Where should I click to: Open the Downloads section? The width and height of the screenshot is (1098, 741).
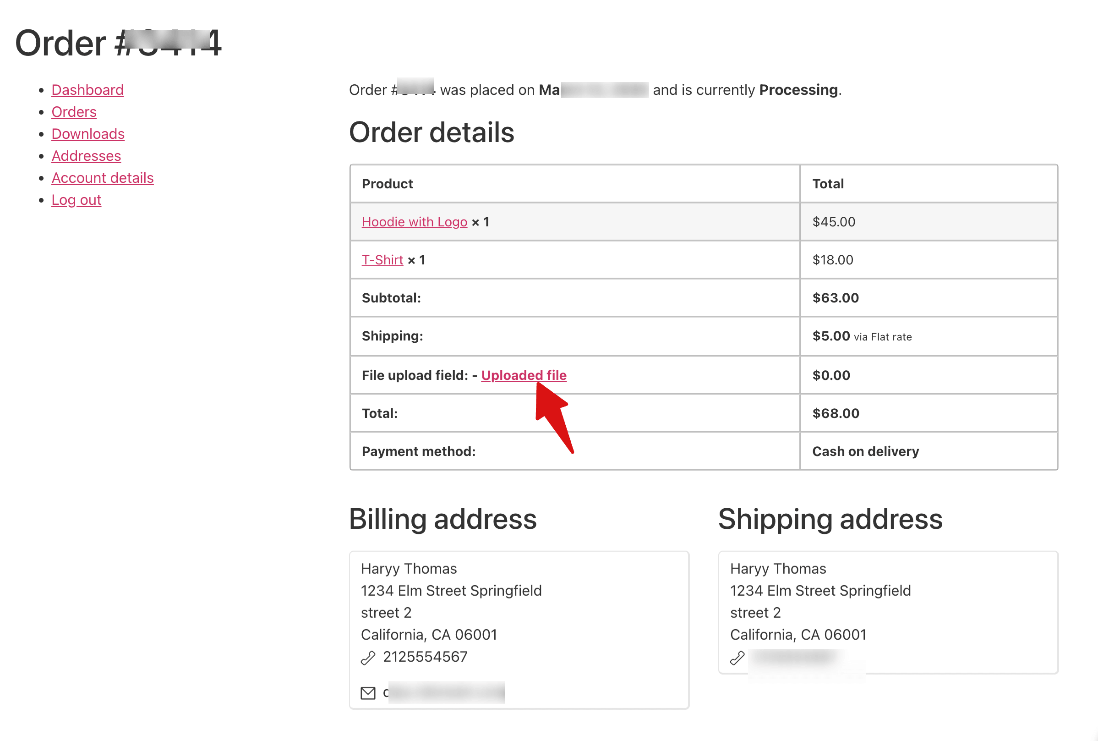88,134
